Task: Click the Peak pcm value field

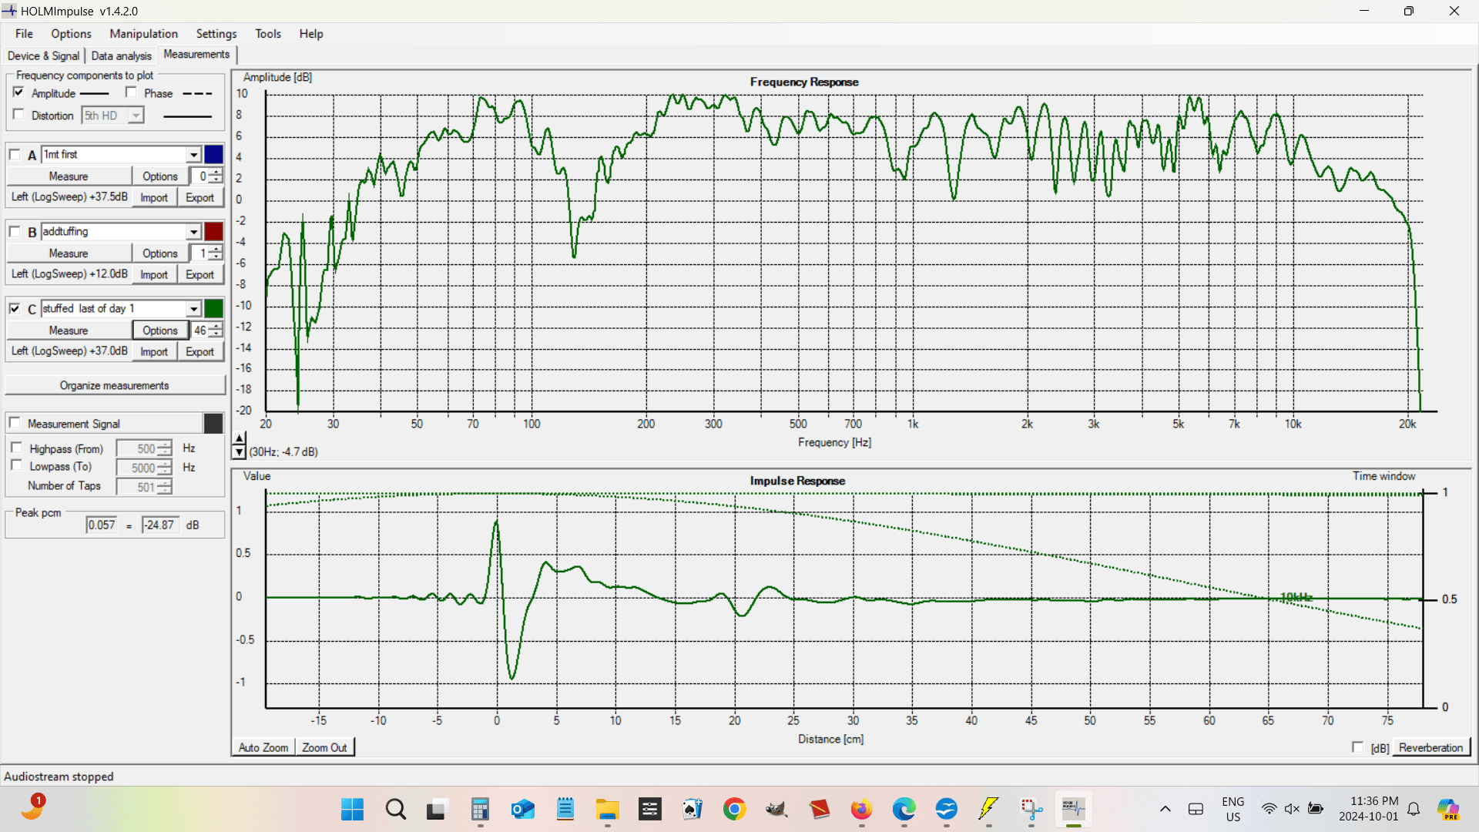Action: tap(102, 525)
